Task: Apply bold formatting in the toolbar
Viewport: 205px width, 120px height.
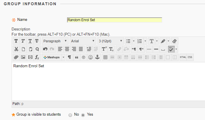Action: point(16,41)
